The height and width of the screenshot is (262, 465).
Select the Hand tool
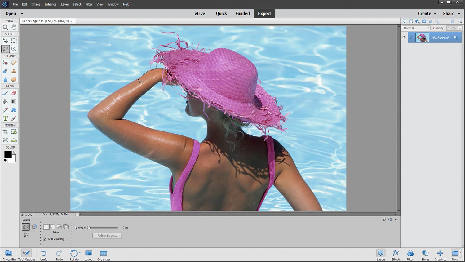pyautogui.click(x=14, y=27)
